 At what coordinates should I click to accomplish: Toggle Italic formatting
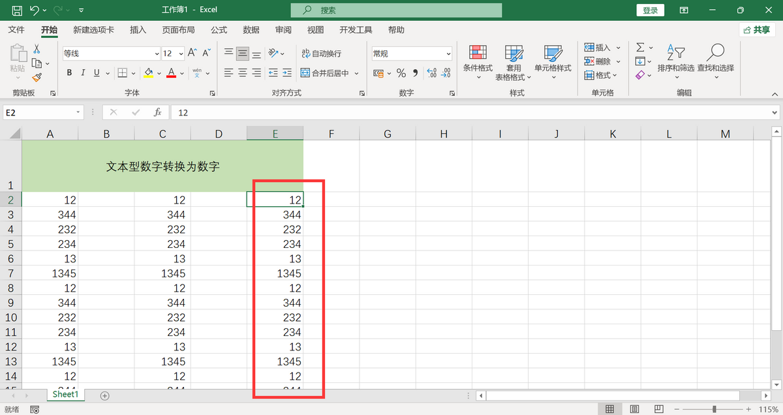click(83, 73)
